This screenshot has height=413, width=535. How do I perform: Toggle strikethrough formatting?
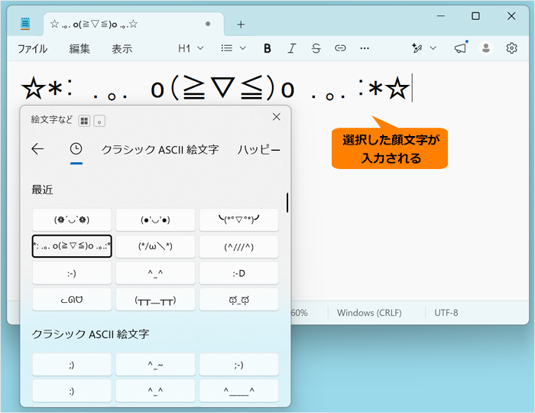(316, 48)
